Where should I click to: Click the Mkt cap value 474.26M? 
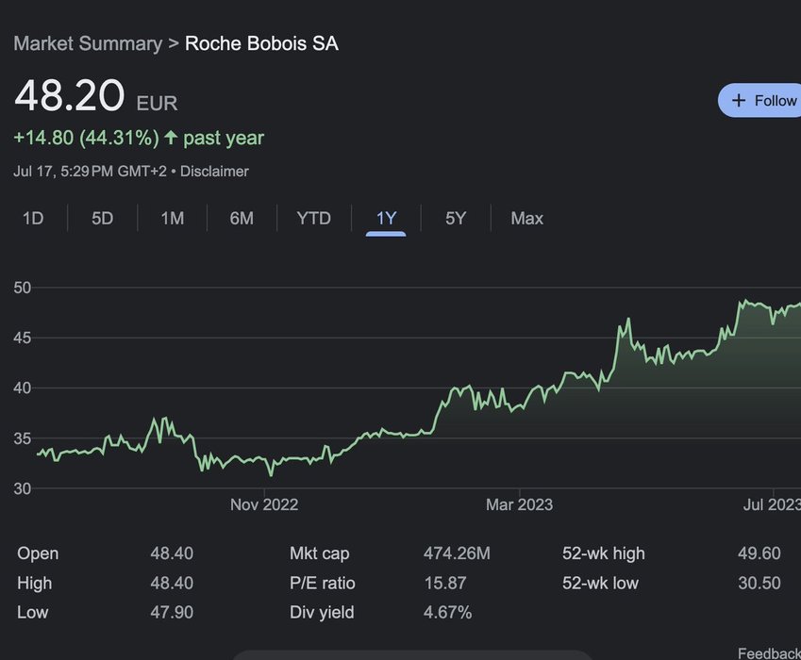(457, 553)
